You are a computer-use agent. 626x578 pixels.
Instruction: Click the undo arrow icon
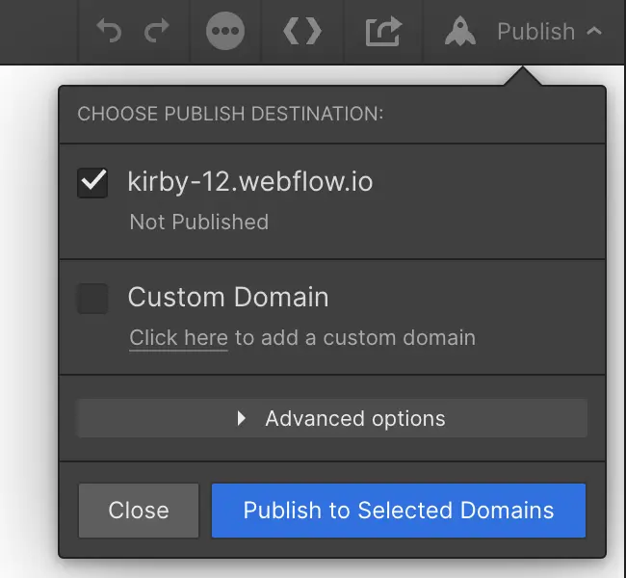pyautogui.click(x=109, y=31)
